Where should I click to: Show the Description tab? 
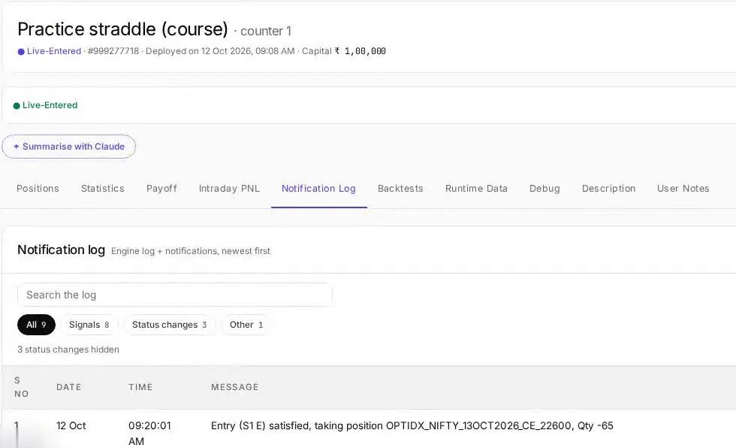[x=609, y=189]
